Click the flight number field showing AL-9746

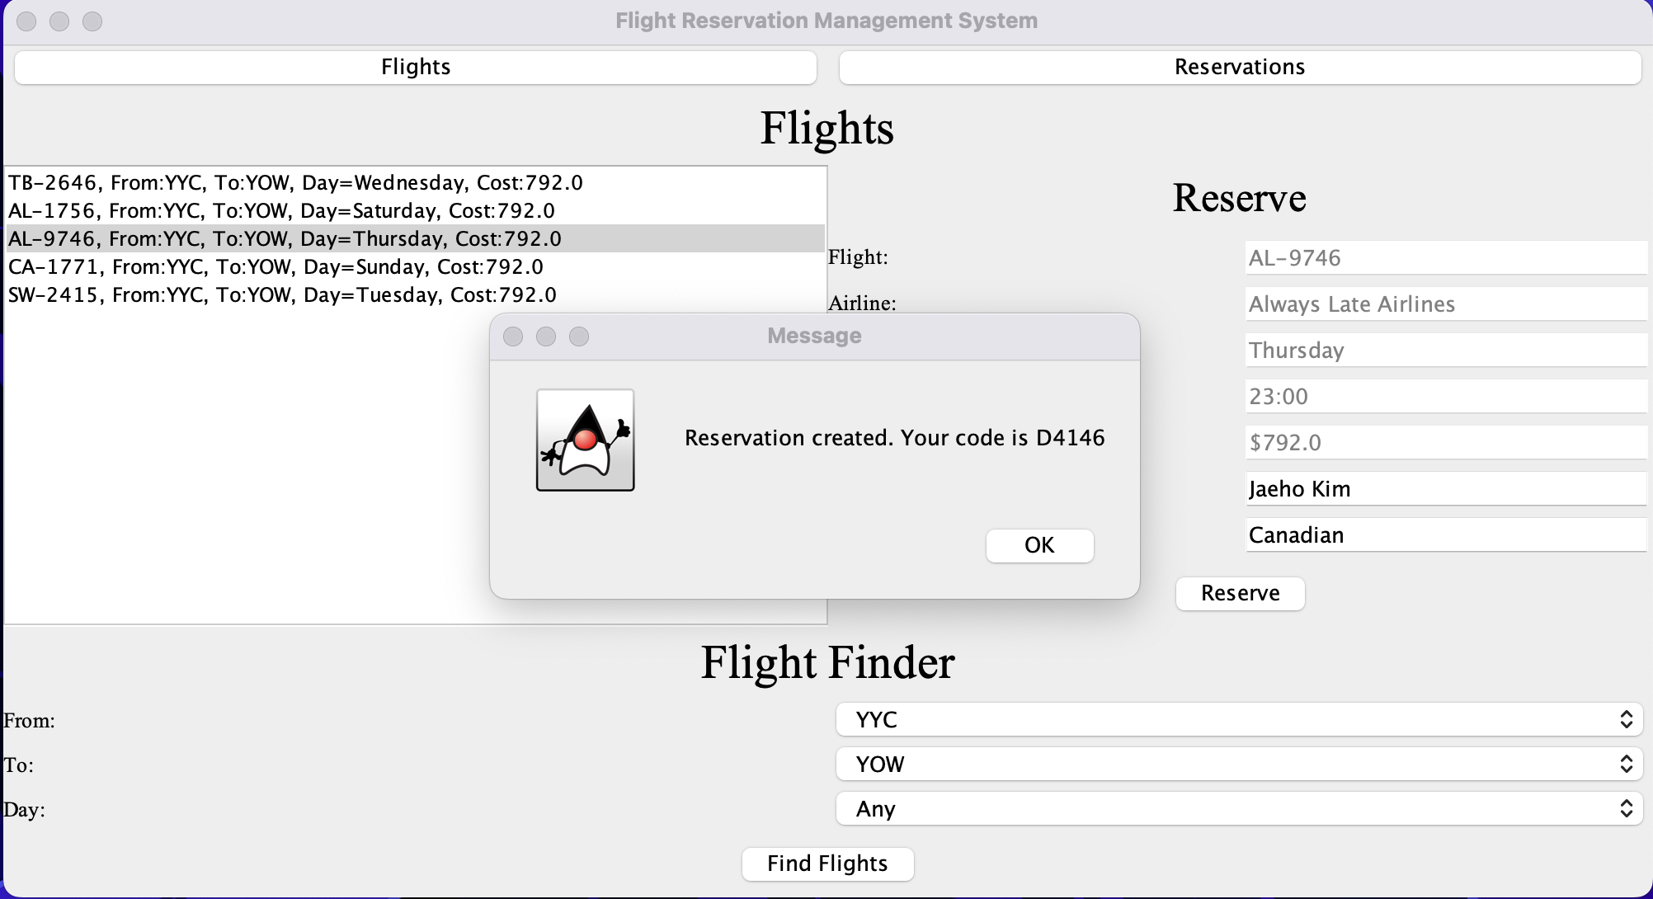tap(1444, 257)
